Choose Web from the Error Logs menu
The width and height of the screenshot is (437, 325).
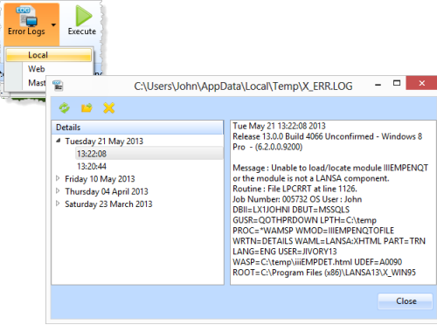pos(37,69)
